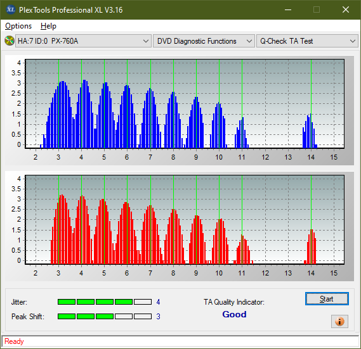Click the Peak Shift level bar
This screenshot has width=361, height=349.
pyautogui.click(x=105, y=316)
